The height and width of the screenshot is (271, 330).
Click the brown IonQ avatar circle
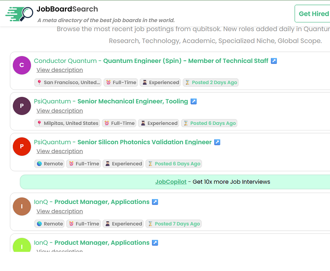(x=22, y=206)
